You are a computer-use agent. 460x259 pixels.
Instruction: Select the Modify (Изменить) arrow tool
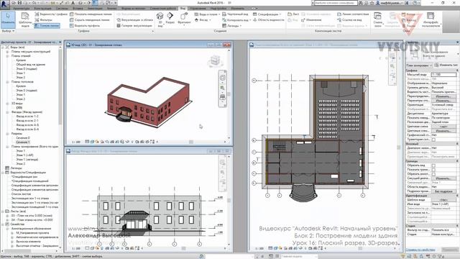(x=8, y=19)
